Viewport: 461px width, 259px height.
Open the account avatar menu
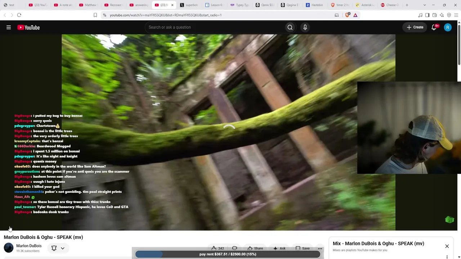[x=448, y=27]
